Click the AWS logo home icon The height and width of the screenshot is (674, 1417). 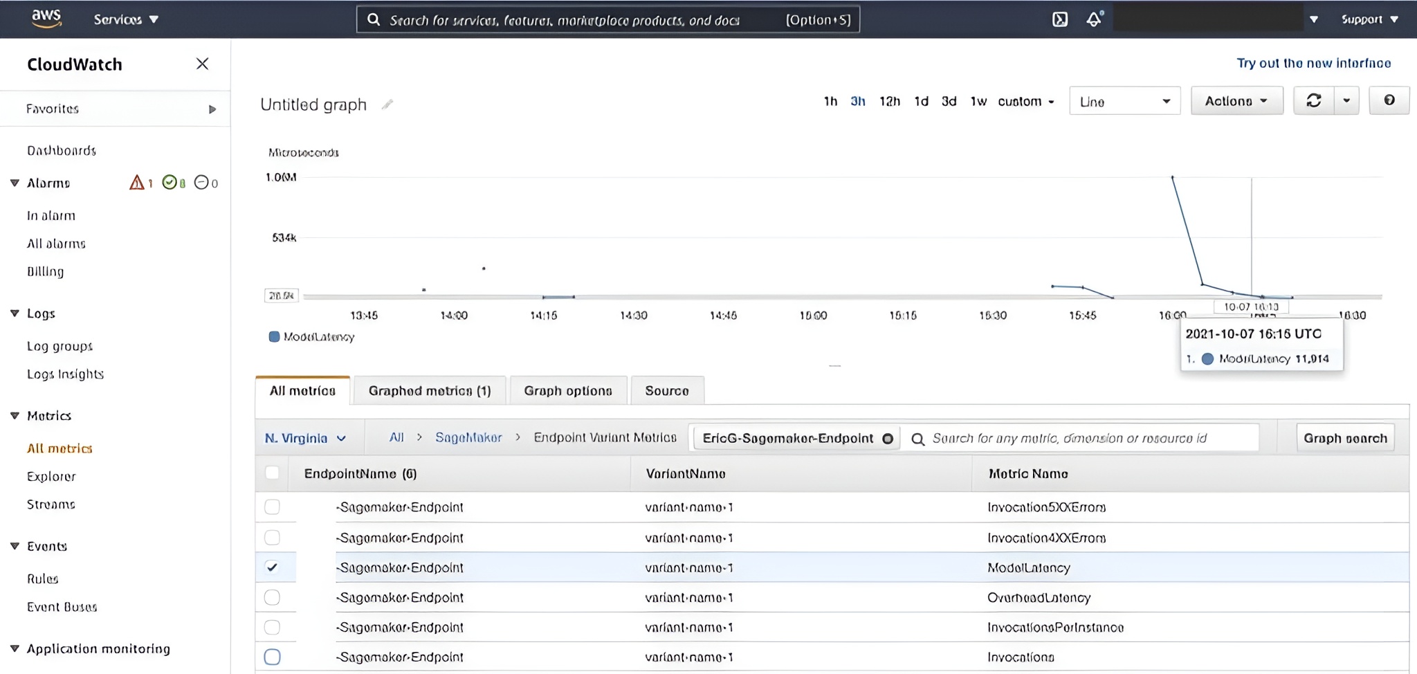(x=46, y=19)
